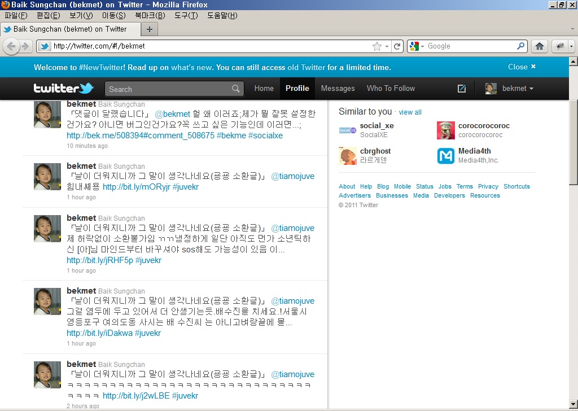Click the Twitter site favicon in the address bar

click(45, 46)
